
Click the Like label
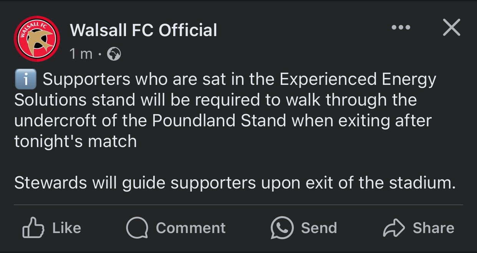tap(67, 228)
